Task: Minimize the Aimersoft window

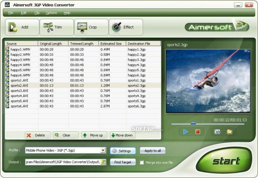Action: coord(238,5)
